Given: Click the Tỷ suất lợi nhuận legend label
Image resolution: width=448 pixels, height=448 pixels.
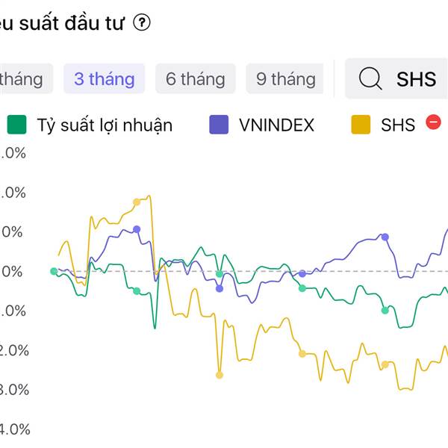Looking at the screenshot, I should [105, 125].
